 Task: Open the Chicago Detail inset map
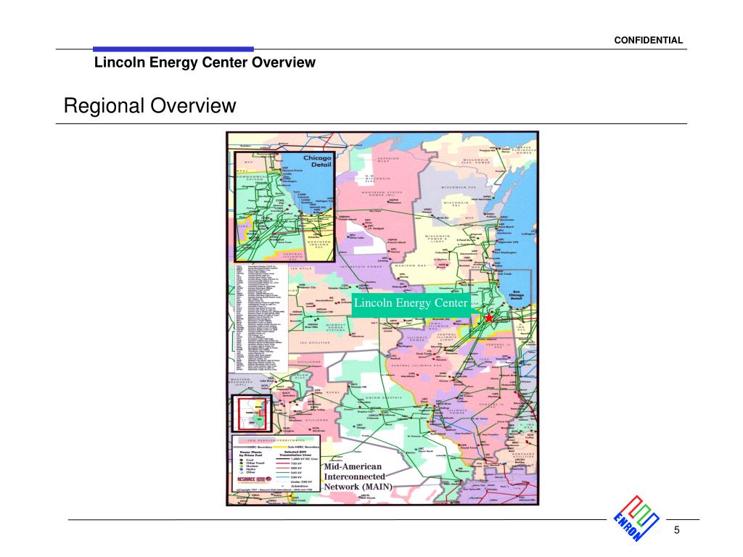[x=284, y=207]
